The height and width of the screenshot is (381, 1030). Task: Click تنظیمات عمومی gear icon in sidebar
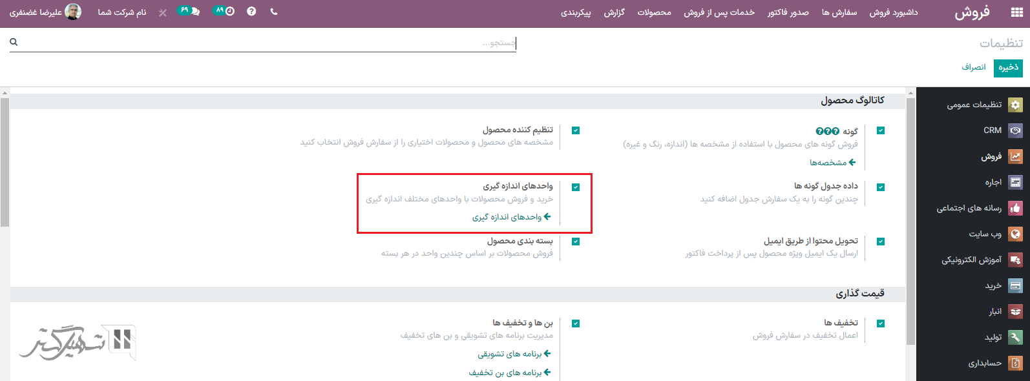(x=1015, y=105)
